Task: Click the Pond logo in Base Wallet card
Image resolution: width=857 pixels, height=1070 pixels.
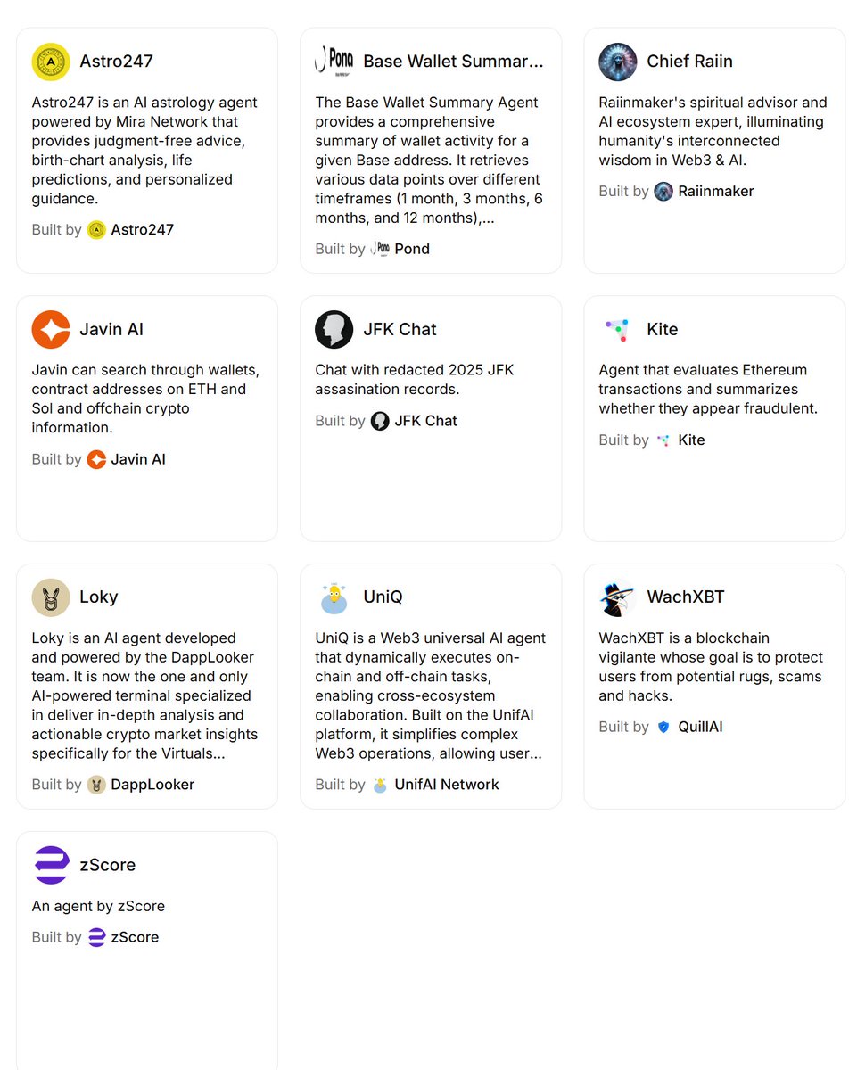Action: pyautogui.click(x=334, y=62)
